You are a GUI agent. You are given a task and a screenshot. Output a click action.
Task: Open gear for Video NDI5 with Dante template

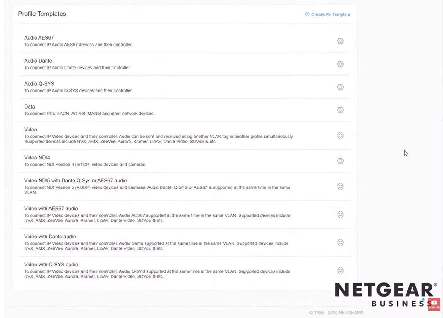[x=340, y=187]
